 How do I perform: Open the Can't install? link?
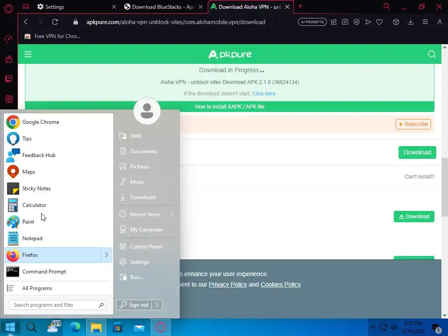click(x=420, y=177)
